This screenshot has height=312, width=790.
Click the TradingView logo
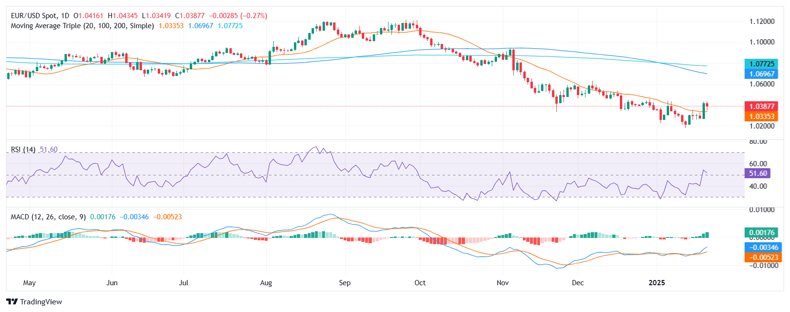pos(34,301)
